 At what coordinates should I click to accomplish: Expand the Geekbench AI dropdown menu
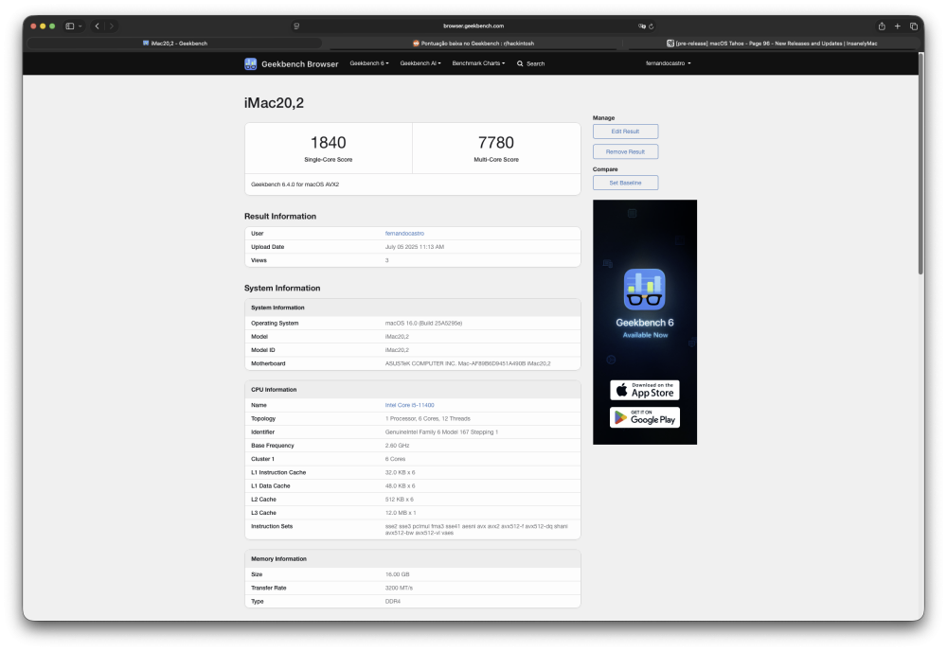point(420,63)
